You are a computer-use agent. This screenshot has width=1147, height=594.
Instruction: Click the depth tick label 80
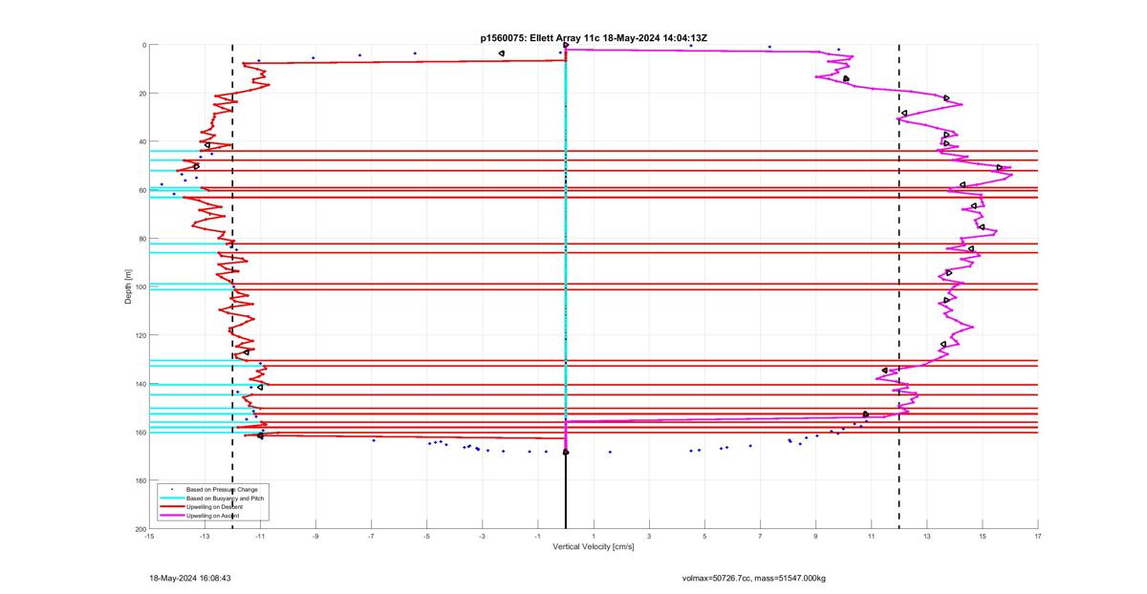click(x=141, y=239)
